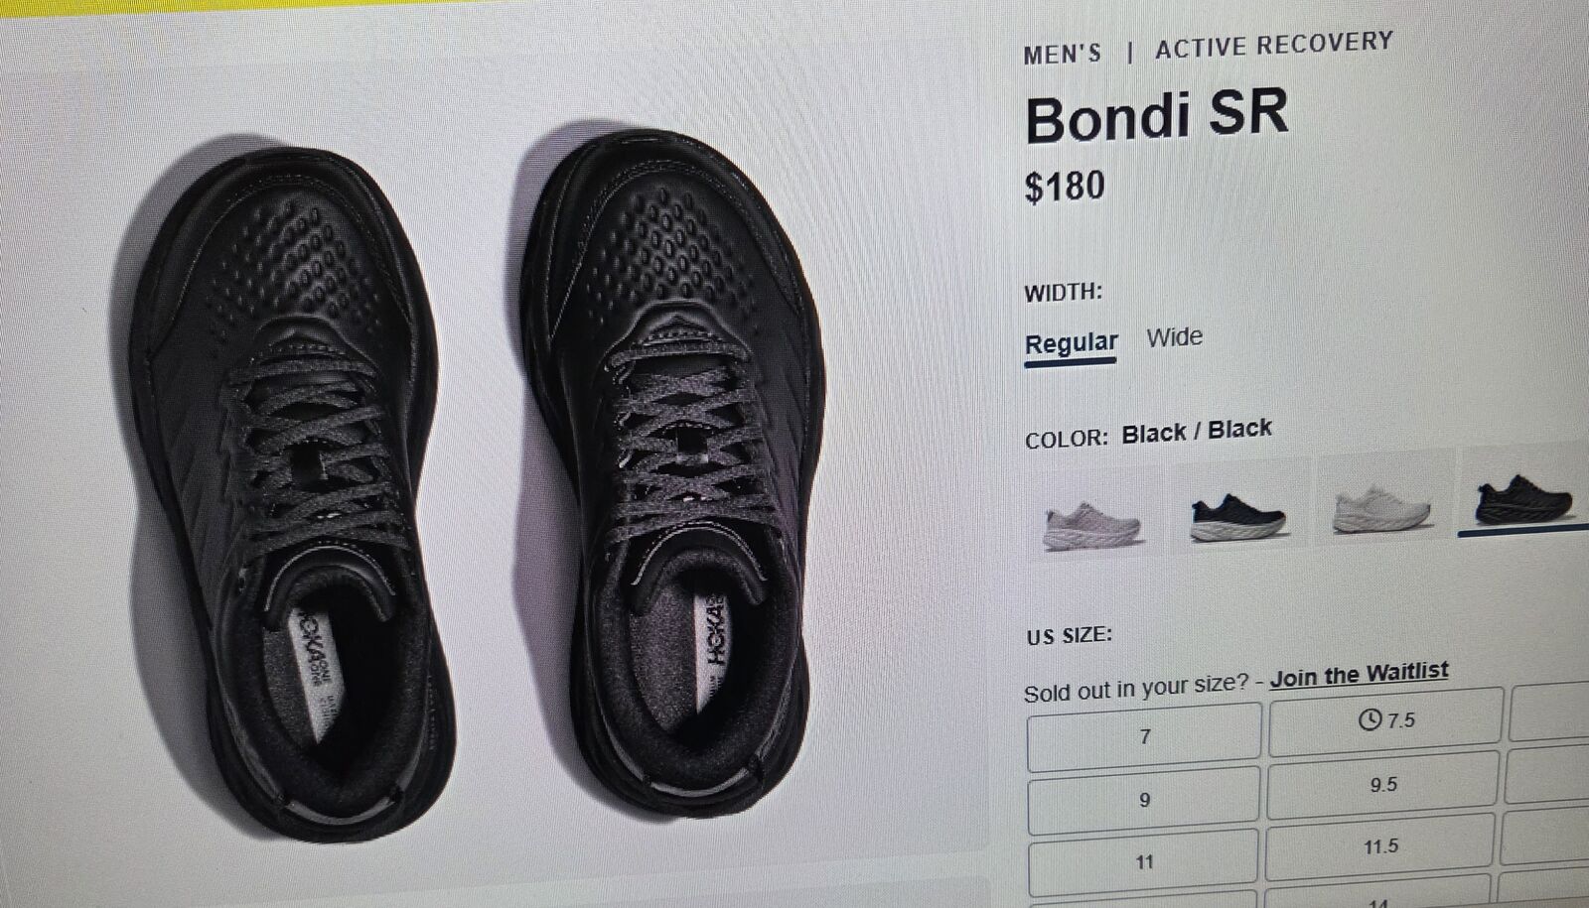This screenshot has height=908, width=1589.
Task: Select US size 9
Action: pos(1143,800)
